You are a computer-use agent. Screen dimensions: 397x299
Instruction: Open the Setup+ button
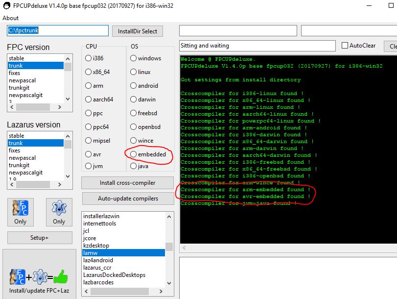click(x=40, y=238)
